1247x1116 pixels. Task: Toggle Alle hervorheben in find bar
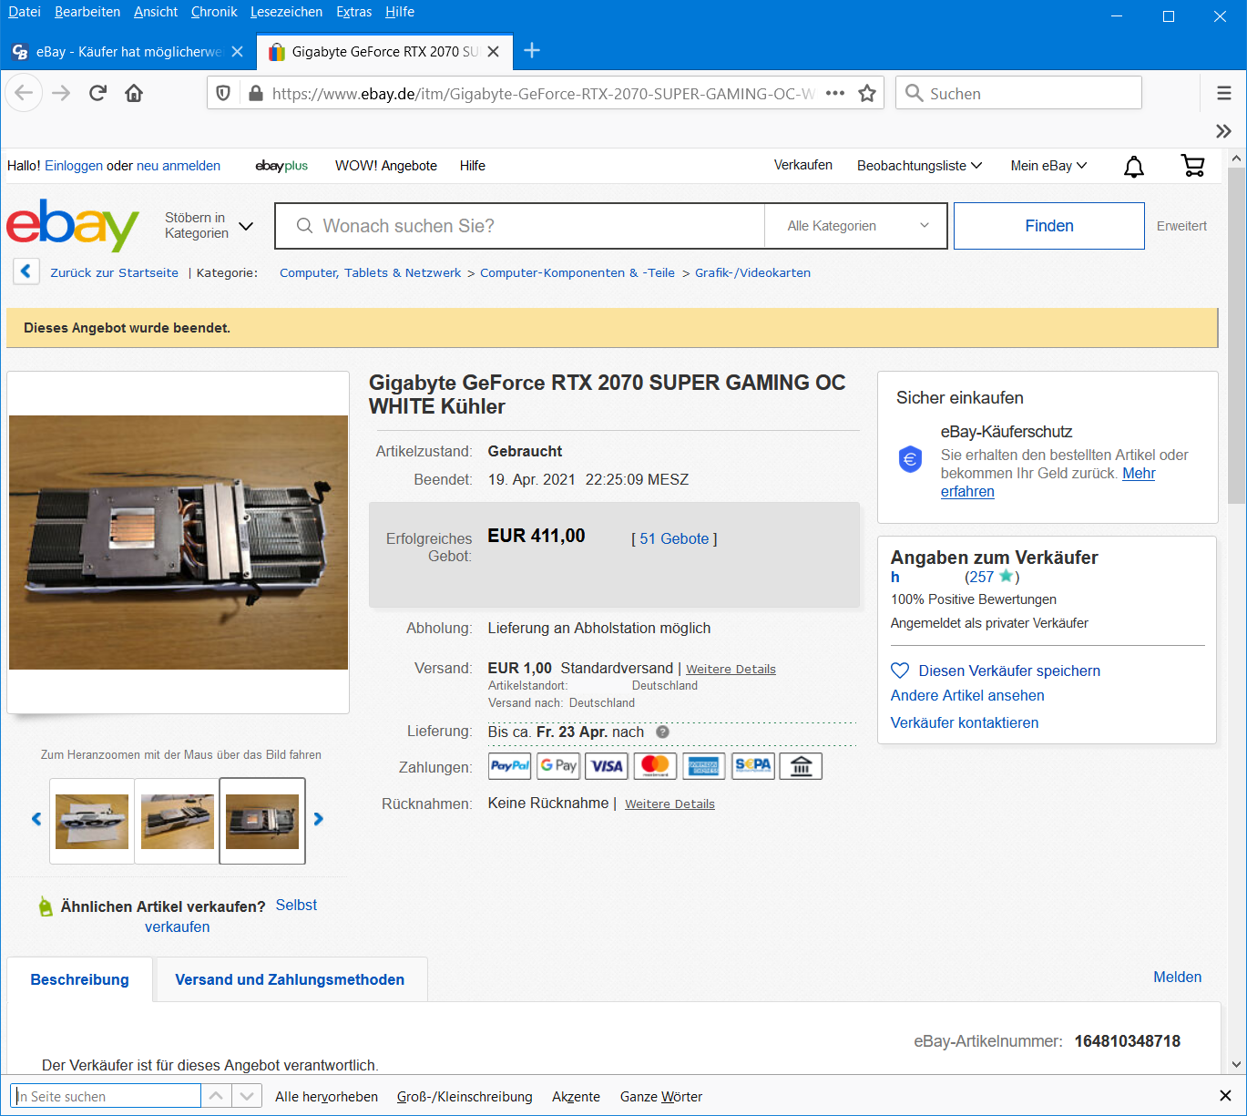[x=326, y=1097]
